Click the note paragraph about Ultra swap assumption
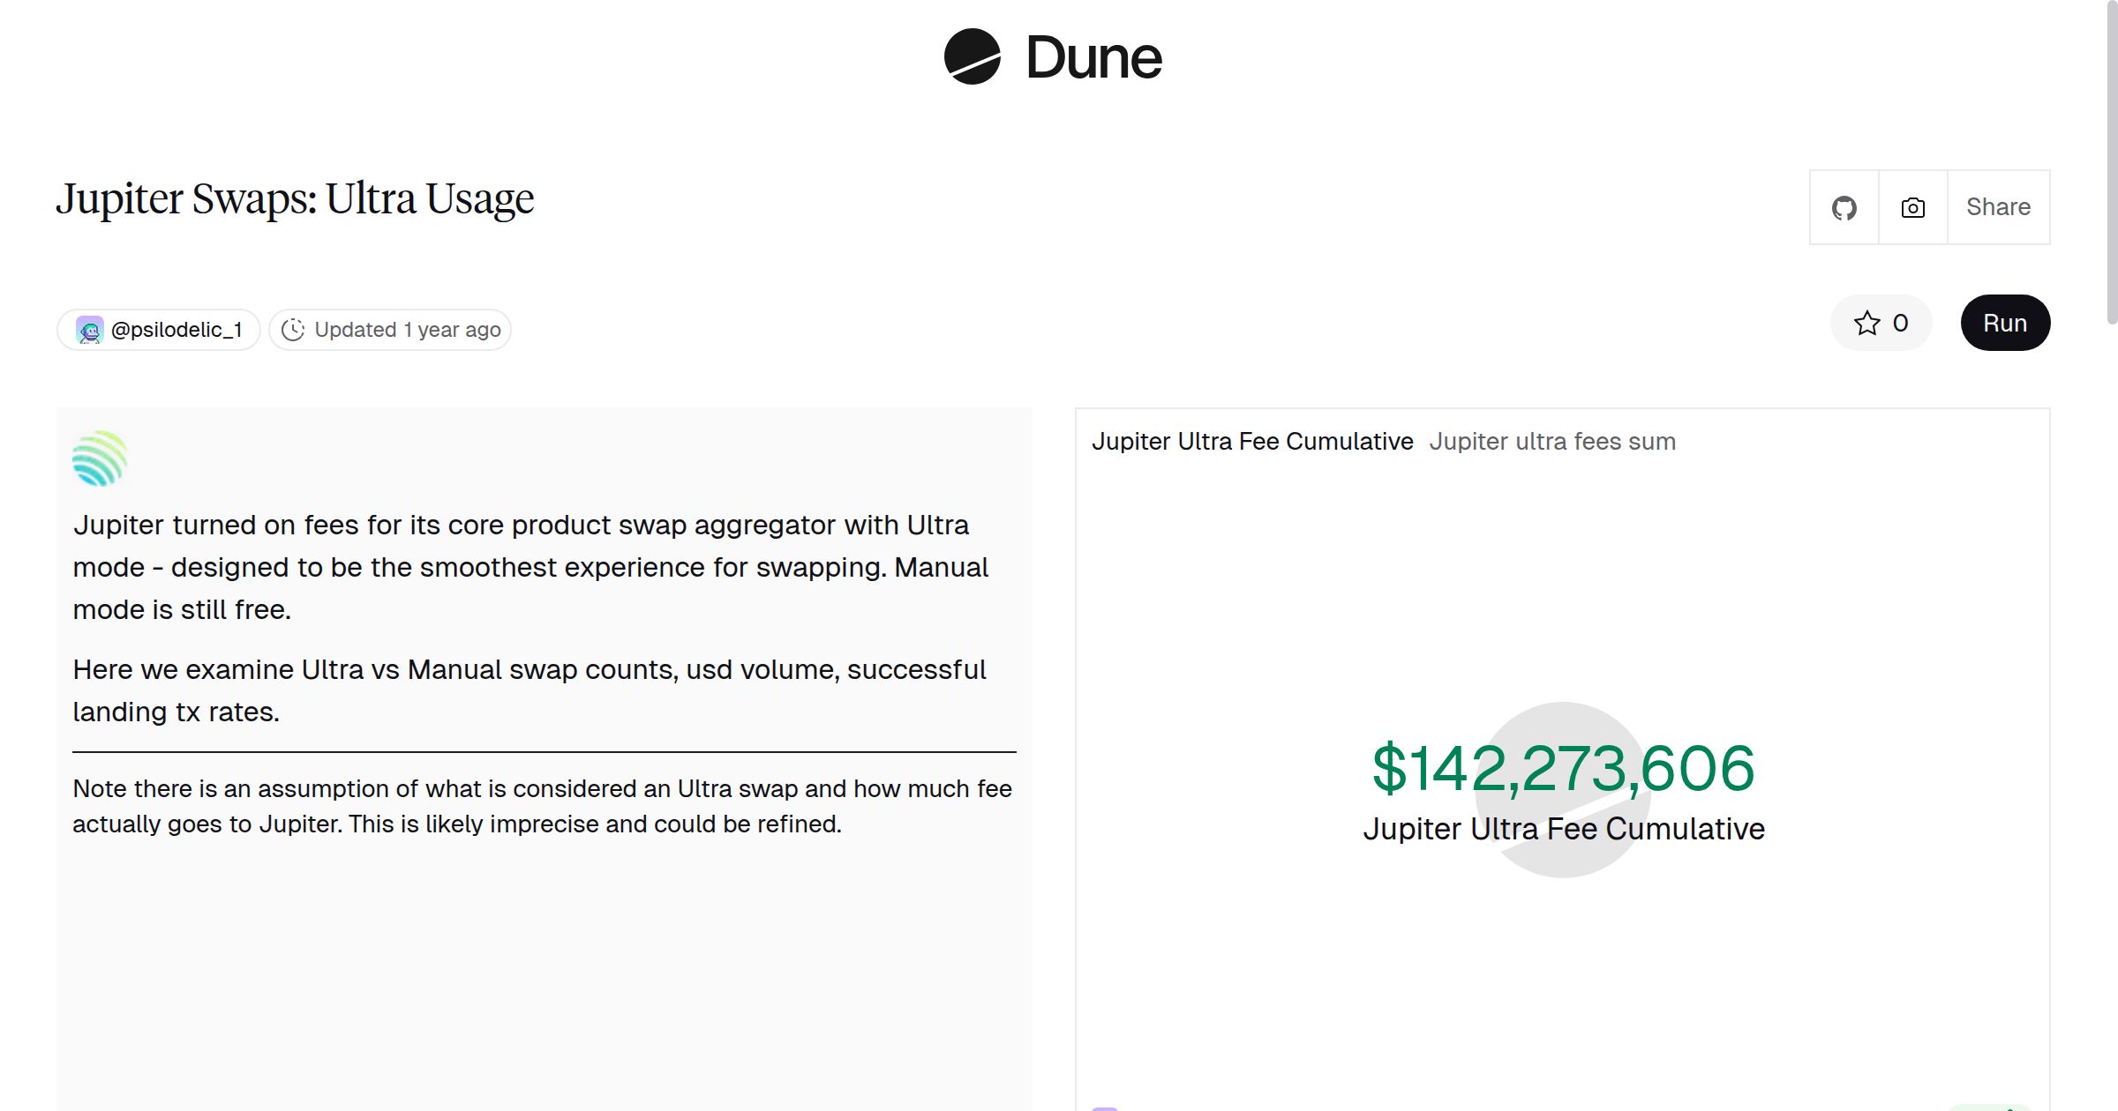The image size is (2118, 1111). click(x=542, y=806)
